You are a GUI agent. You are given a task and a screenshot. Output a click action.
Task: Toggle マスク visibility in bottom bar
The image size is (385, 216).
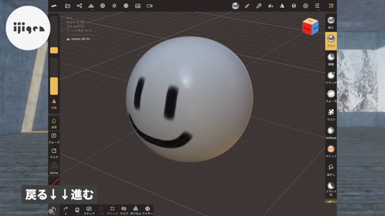tap(124, 210)
